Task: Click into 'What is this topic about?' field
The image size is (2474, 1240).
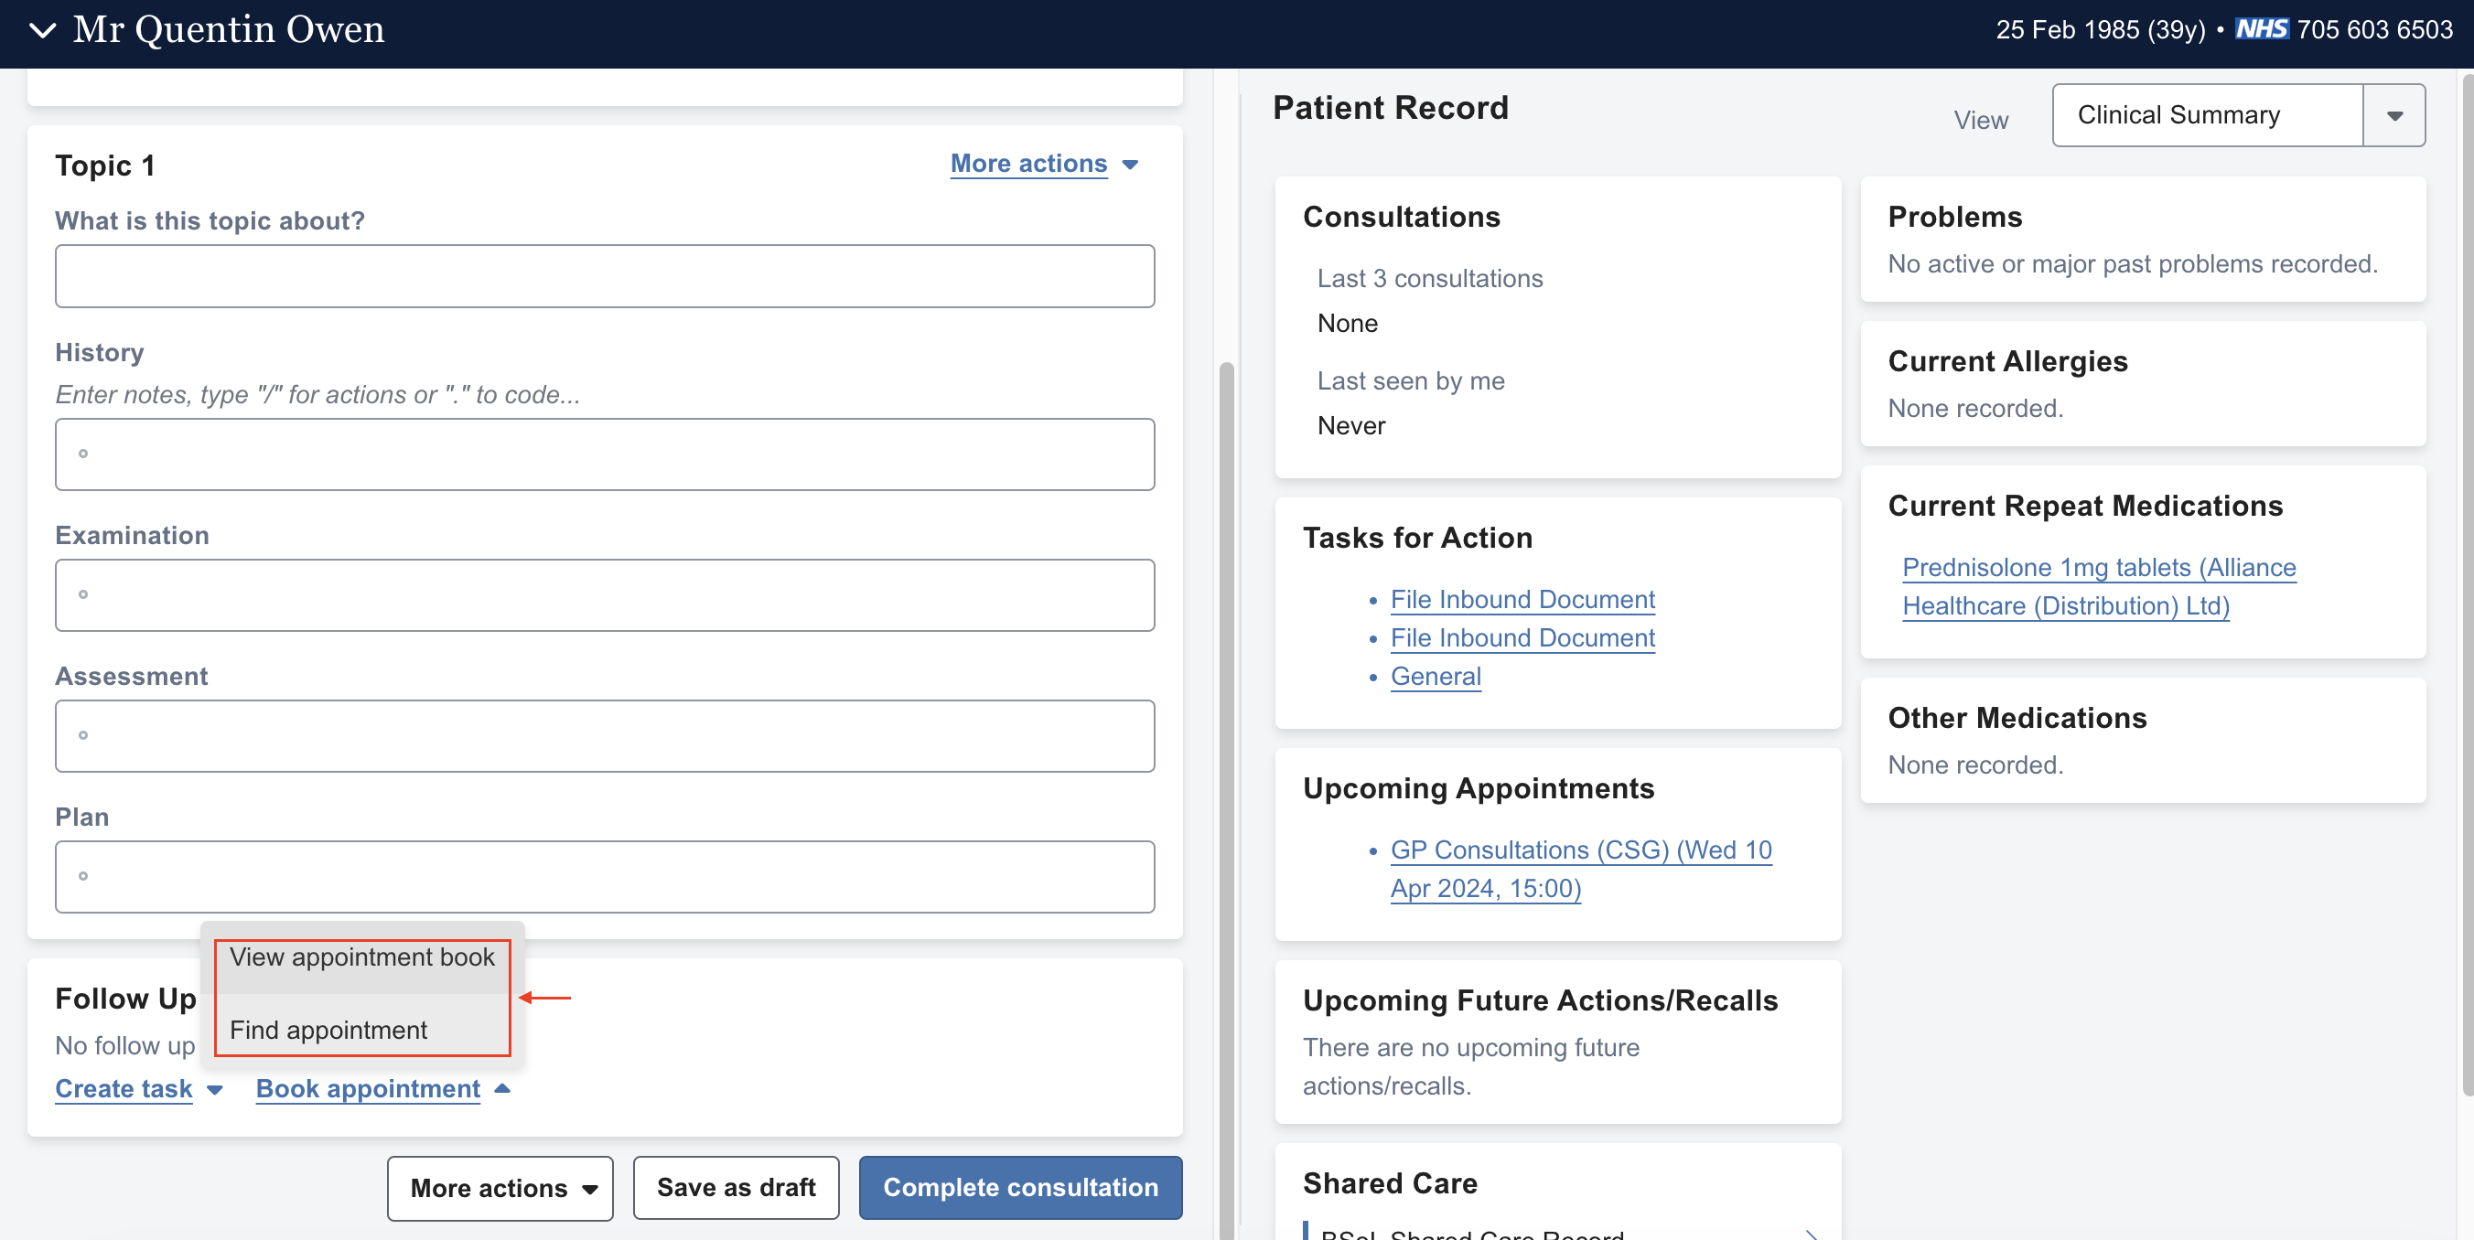Action: (604, 276)
